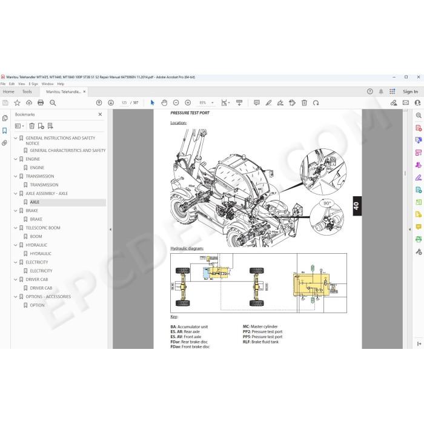
Task: Collapse the DRIVER CAB parent bookmark
Action: click(x=15, y=280)
